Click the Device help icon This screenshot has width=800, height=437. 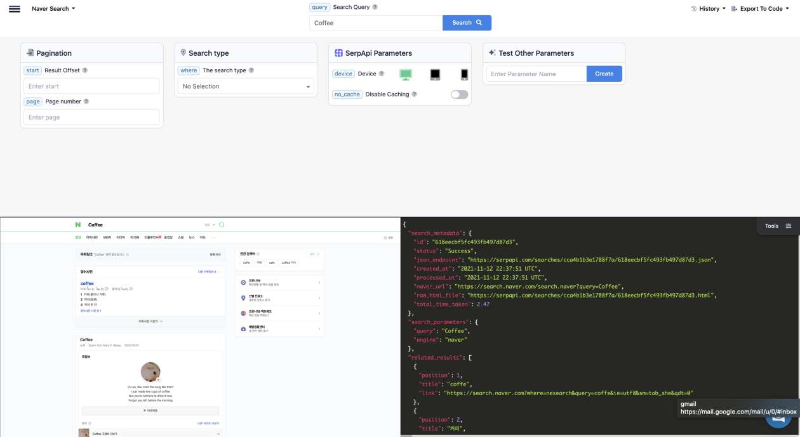pos(382,74)
